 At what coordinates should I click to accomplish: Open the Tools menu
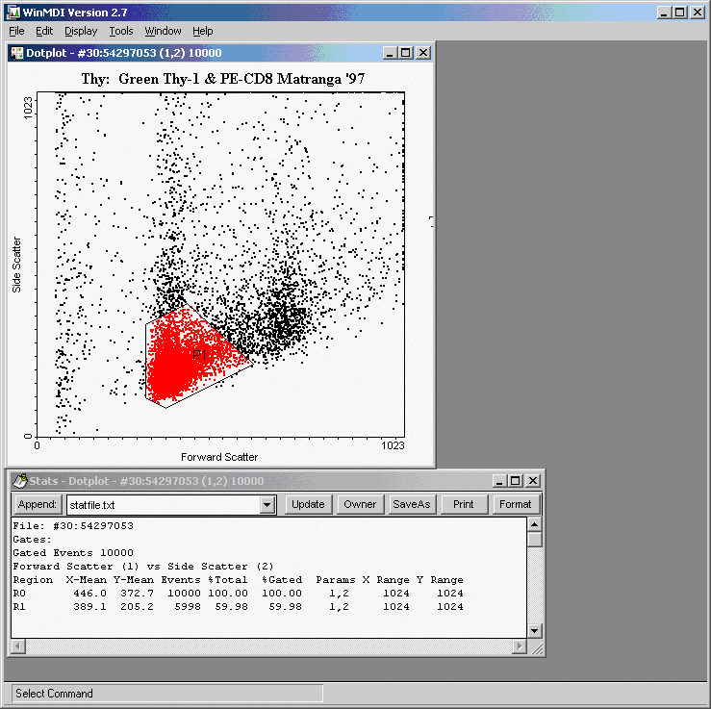coord(121,31)
